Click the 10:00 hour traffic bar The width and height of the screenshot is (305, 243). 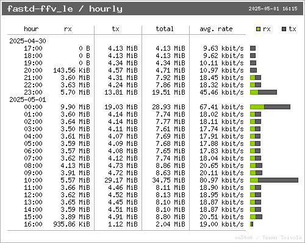tap(274, 180)
